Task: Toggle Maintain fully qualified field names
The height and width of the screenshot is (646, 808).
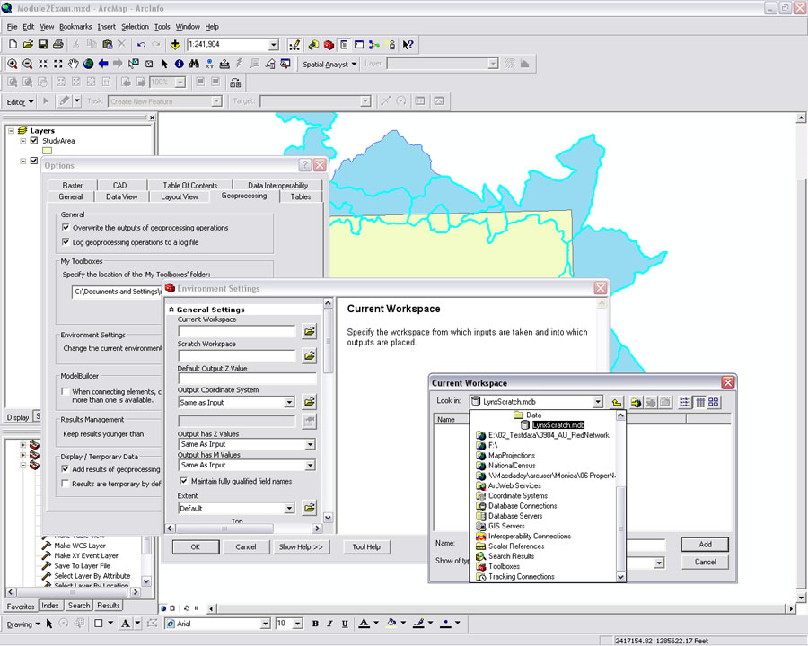Action: 184,482
